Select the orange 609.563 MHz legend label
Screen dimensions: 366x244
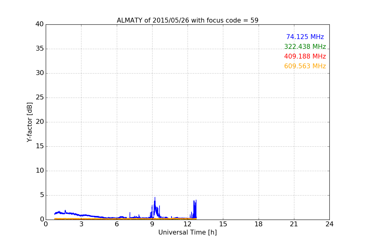pos(305,66)
